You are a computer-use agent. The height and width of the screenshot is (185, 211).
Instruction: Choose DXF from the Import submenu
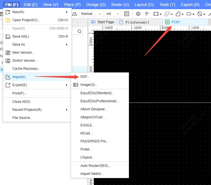pos(85,77)
